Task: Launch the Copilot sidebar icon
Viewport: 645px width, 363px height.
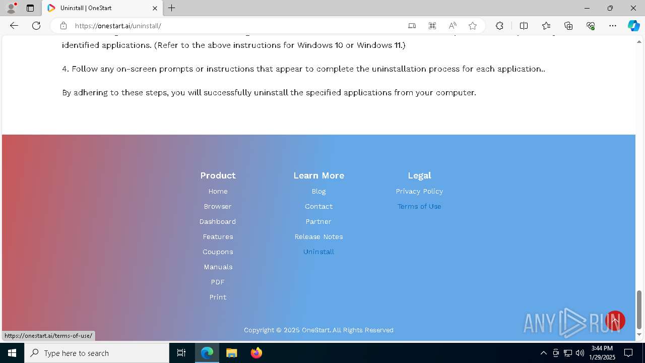Action: [633, 26]
